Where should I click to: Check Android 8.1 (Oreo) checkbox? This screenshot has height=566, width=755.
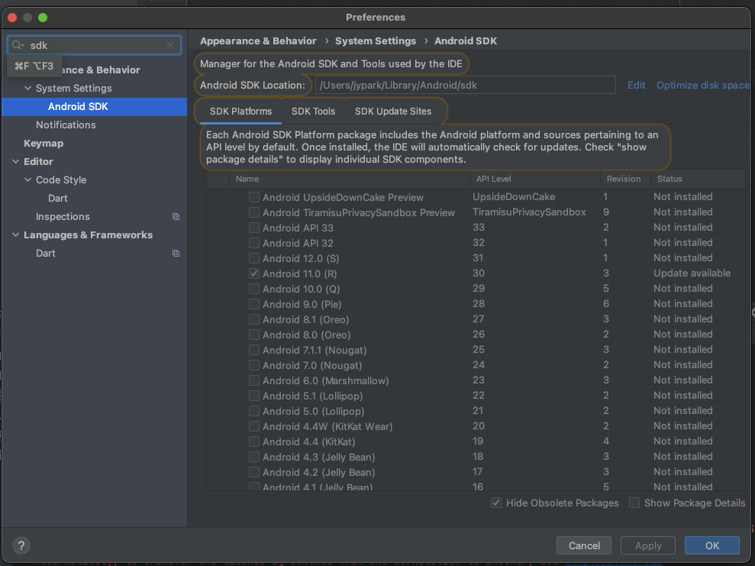coord(254,319)
